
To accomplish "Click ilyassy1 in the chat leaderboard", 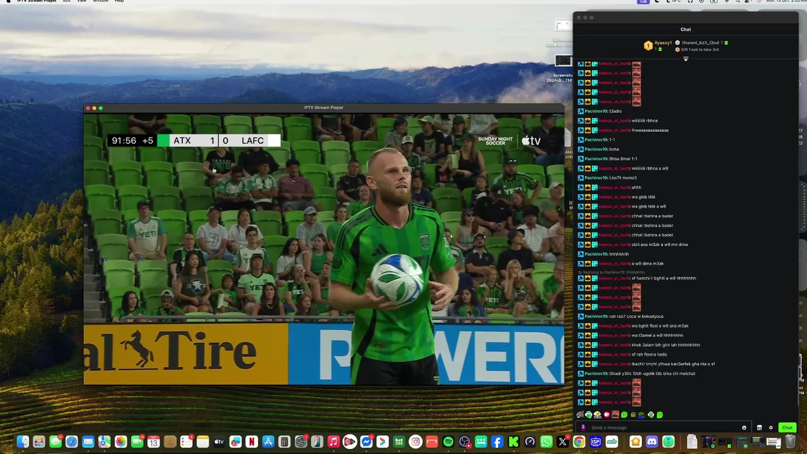I will (663, 43).
